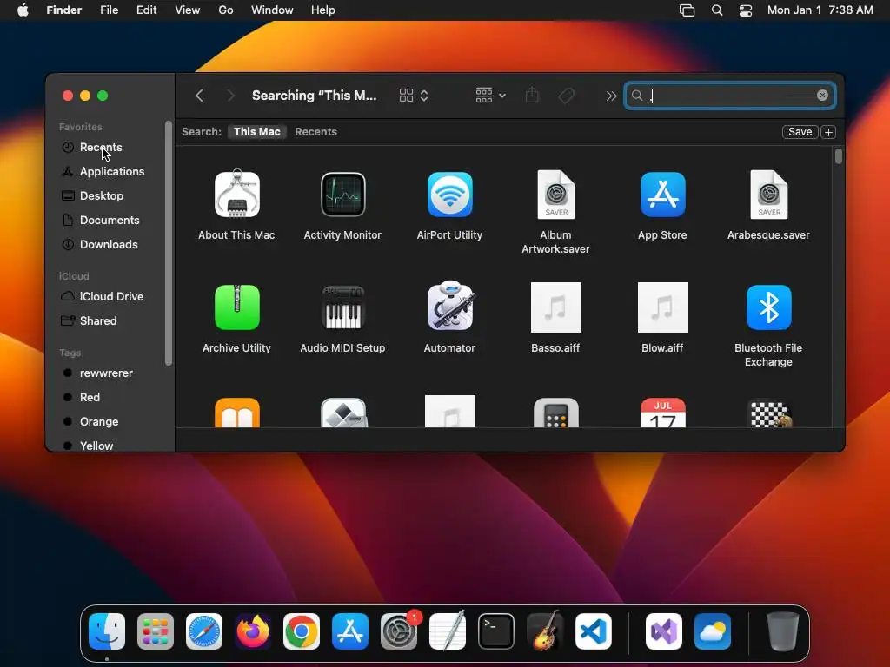Select the App Store icon in results
This screenshot has width=890, height=667.
[662, 195]
